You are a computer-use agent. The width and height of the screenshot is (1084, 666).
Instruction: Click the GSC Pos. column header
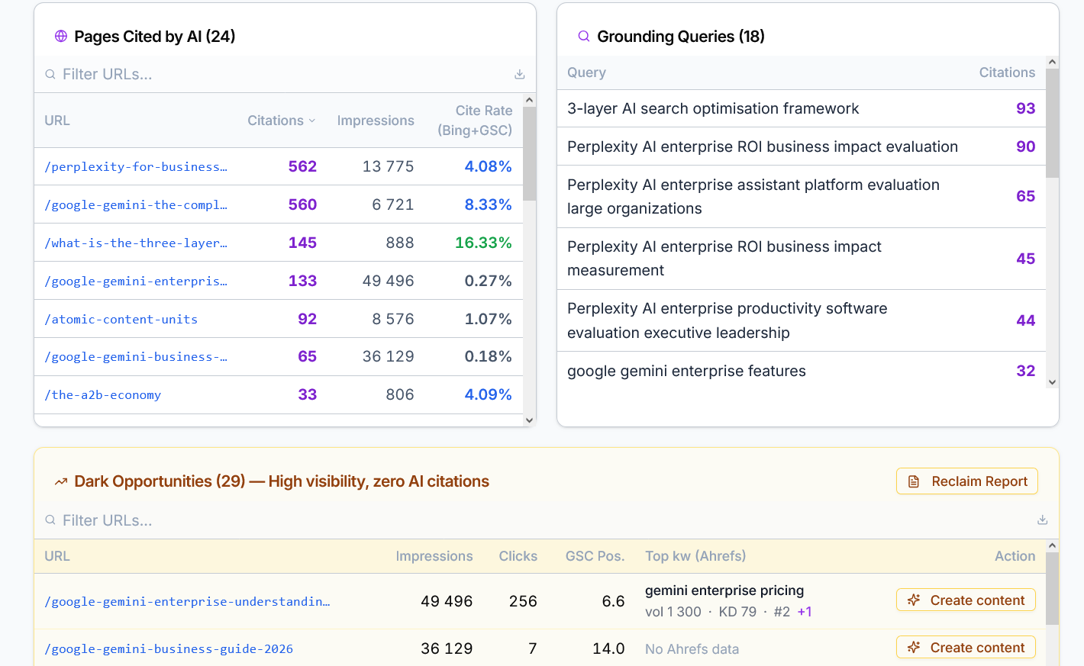click(x=595, y=556)
